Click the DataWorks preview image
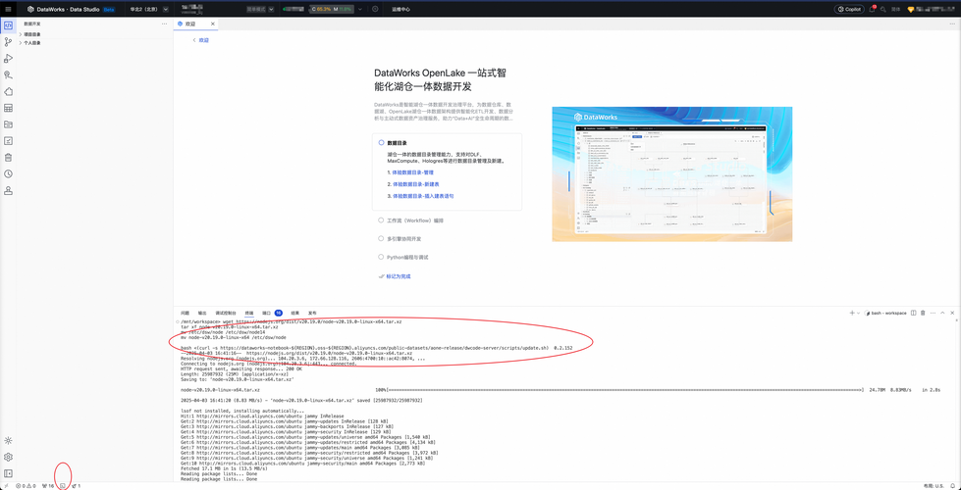 click(x=671, y=173)
